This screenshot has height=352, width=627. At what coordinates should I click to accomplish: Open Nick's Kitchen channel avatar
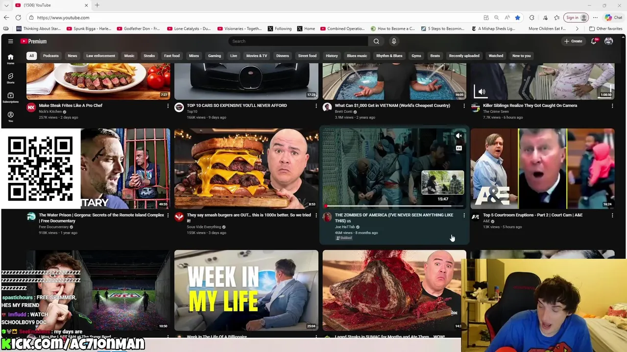31,108
